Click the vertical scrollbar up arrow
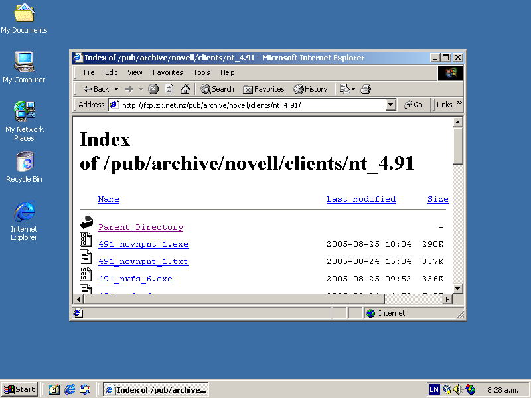Image resolution: width=531 pixels, height=398 pixels. coord(458,122)
